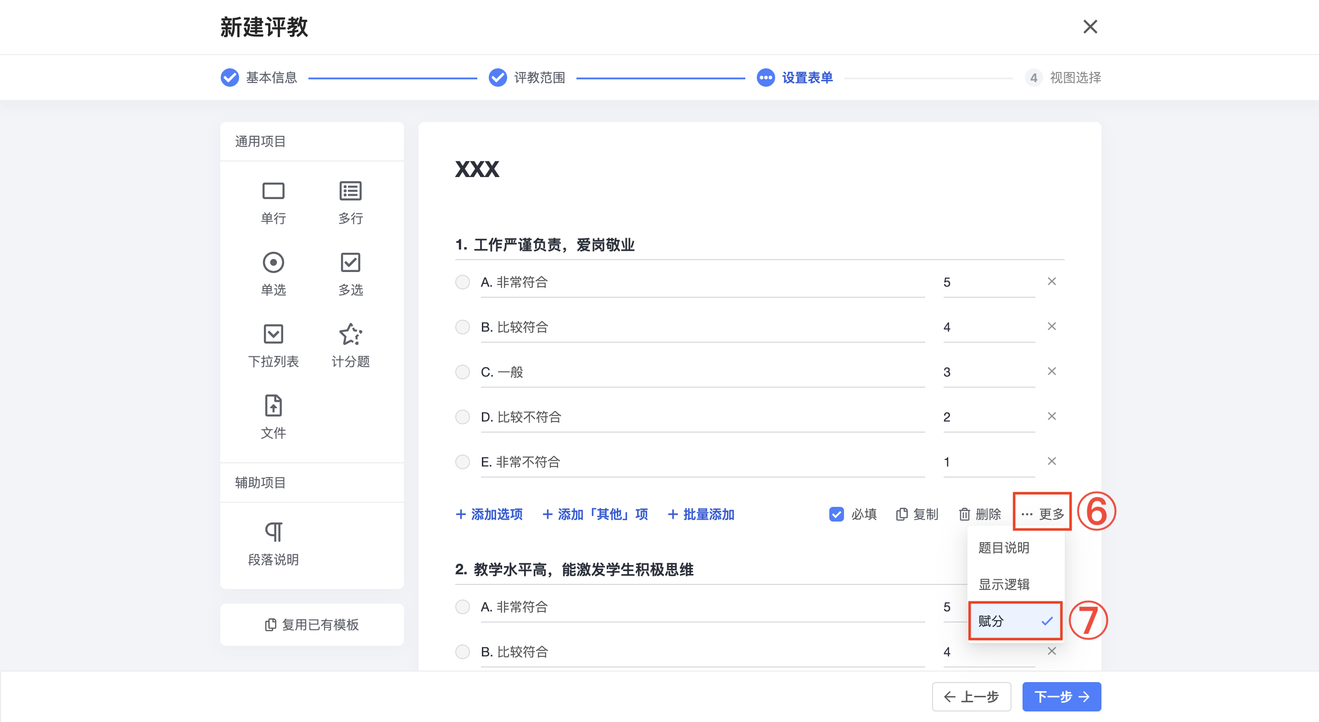Image resolution: width=1319 pixels, height=722 pixels.
Task: Open the 更多 options menu
Action: (x=1042, y=514)
